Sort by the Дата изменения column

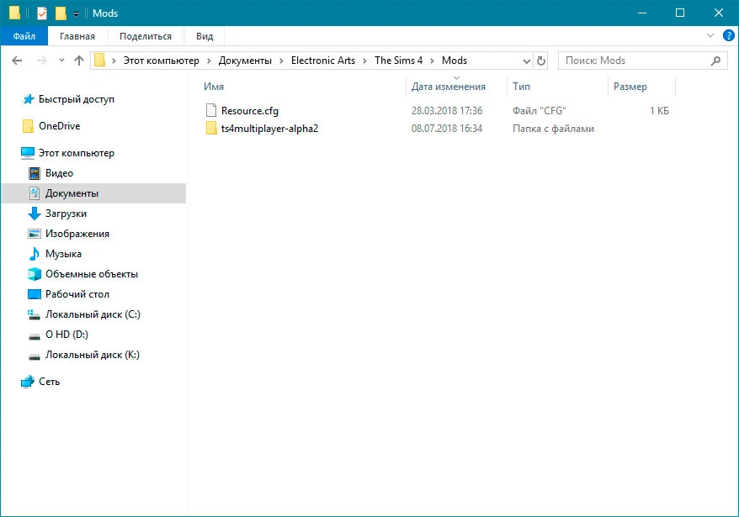coord(448,87)
